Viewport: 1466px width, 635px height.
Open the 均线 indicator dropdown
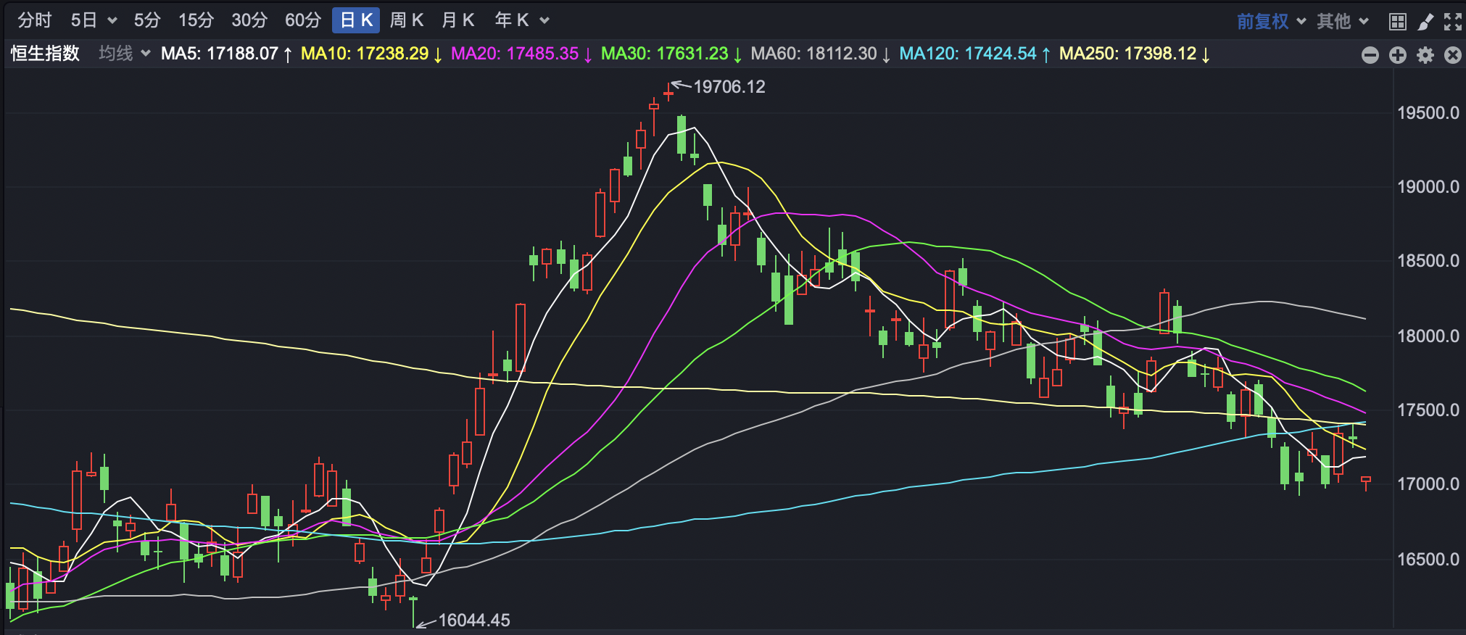pos(125,54)
